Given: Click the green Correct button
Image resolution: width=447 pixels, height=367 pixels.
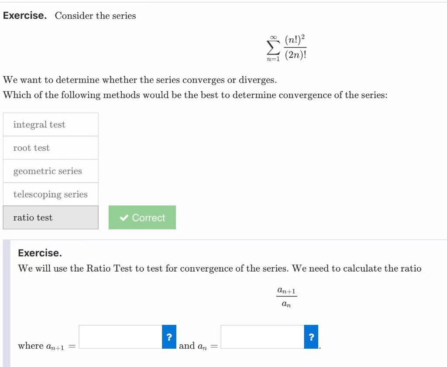Looking at the screenshot, I should point(142,217).
